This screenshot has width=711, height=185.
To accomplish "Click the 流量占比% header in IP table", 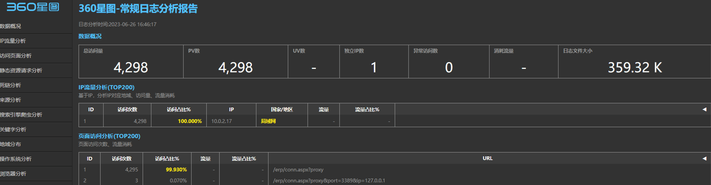I will [x=367, y=109].
